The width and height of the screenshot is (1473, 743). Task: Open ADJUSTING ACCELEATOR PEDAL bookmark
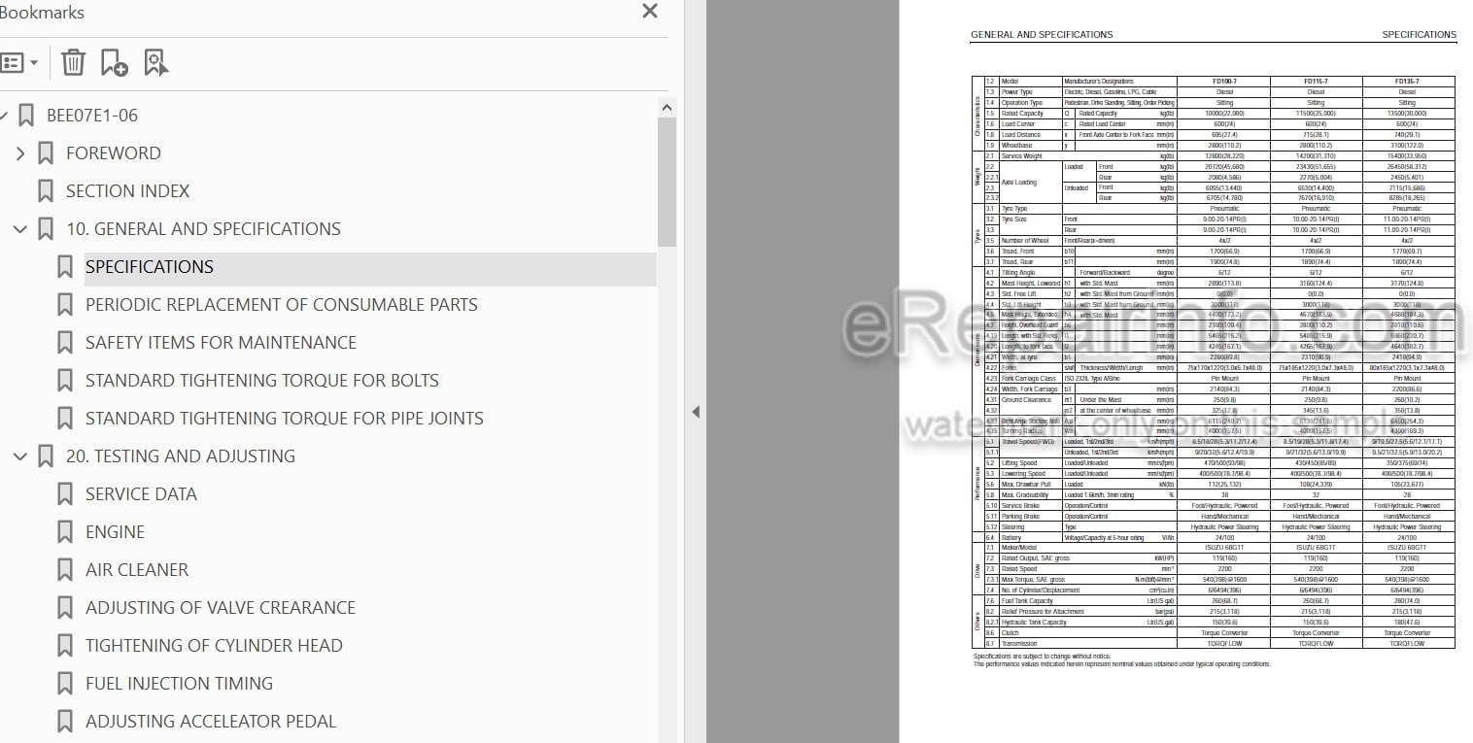(x=211, y=722)
